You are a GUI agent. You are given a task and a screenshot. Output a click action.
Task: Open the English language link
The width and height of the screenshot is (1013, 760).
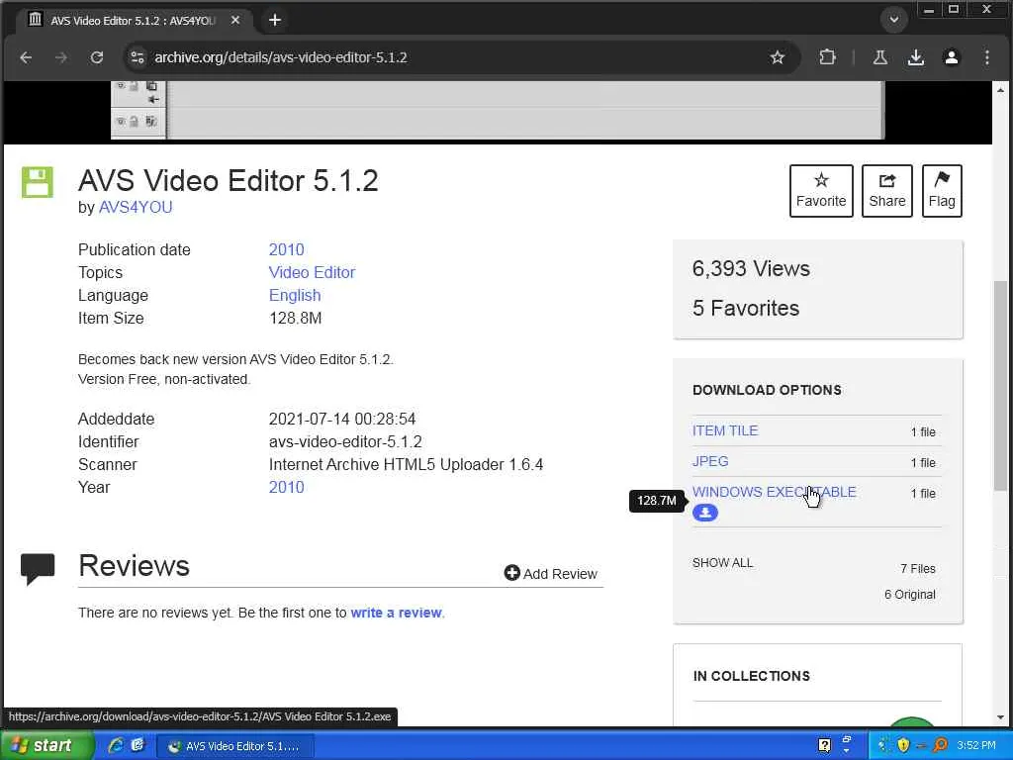click(x=295, y=295)
